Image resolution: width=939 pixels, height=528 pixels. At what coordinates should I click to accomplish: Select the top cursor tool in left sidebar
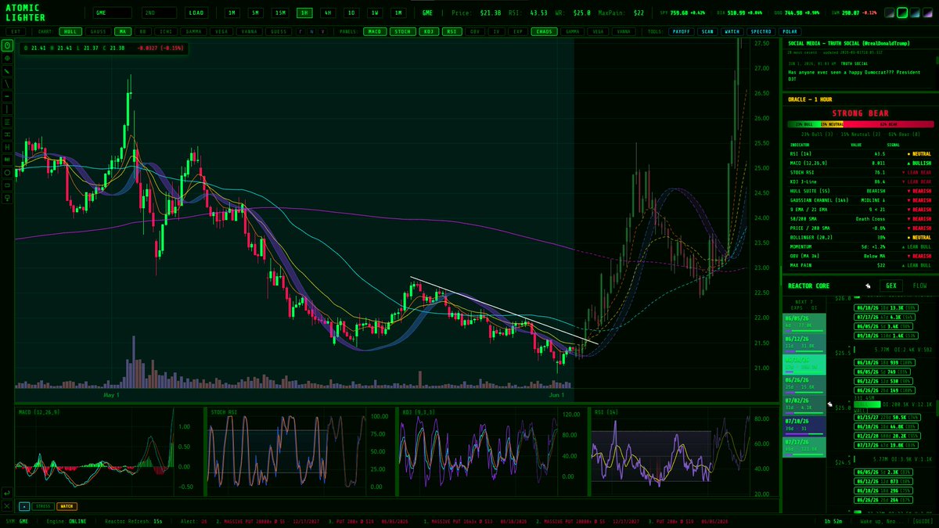click(x=7, y=45)
